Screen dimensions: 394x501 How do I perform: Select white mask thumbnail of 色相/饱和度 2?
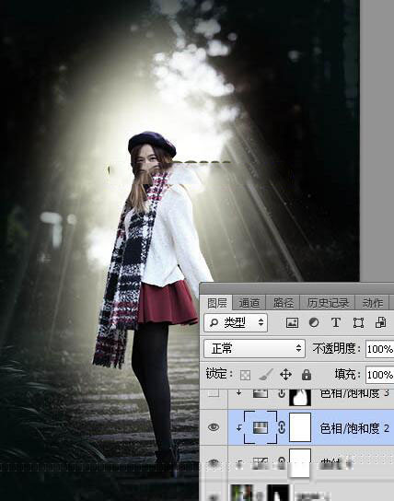(300, 427)
